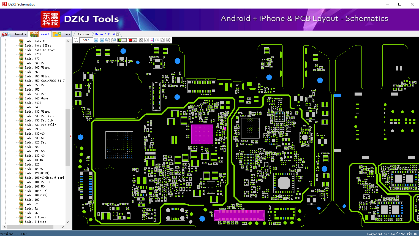419x236 pixels.
Task: Select Redmi K30-5G entry
Action: [x=34, y=138]
